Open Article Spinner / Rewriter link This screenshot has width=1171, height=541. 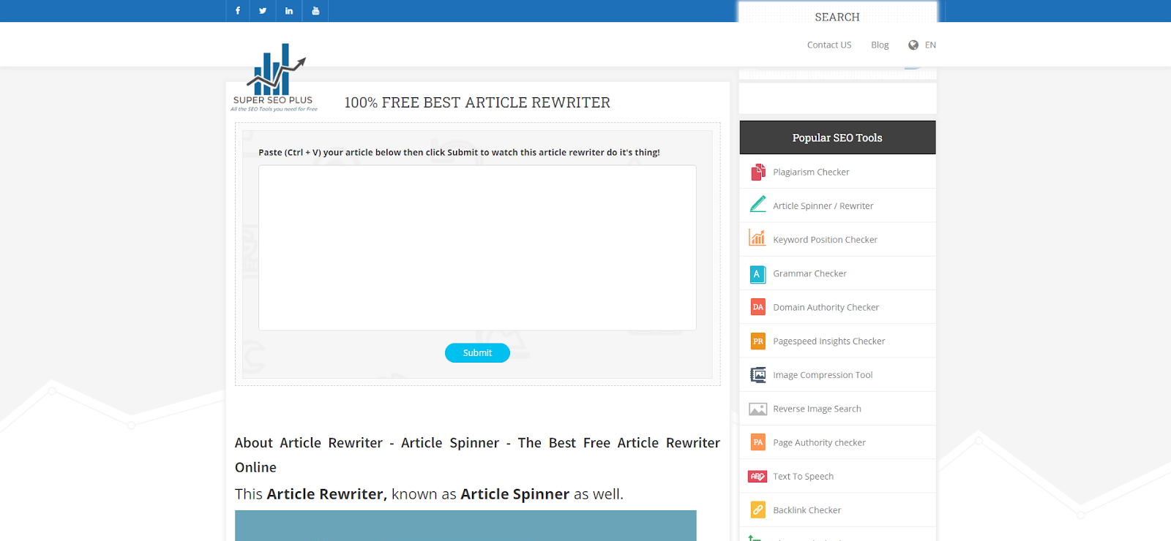tap(823, 205)
